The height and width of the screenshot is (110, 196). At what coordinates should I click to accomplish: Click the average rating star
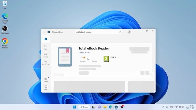[84, 58]
